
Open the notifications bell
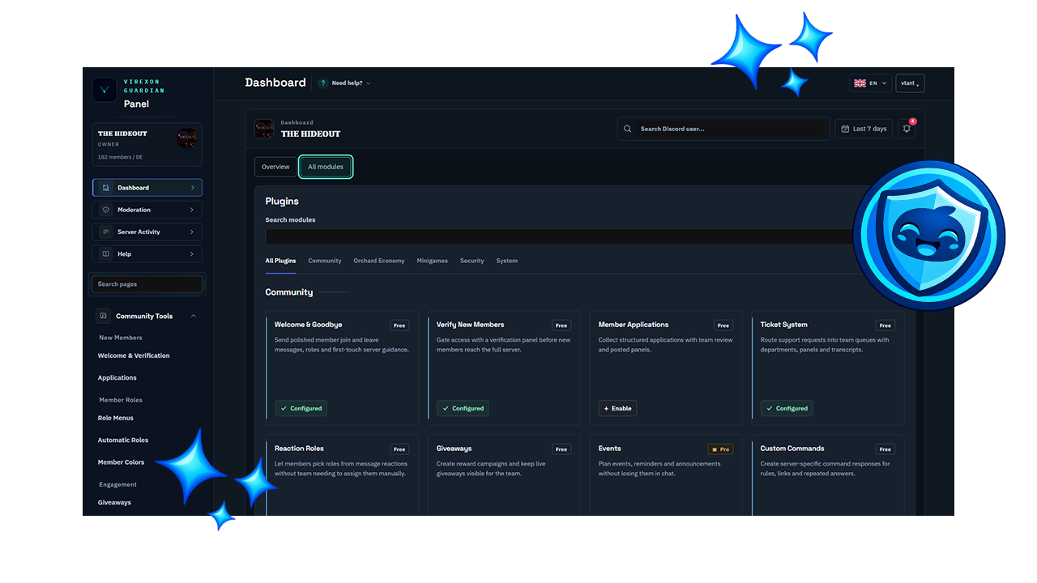[x=907, y=129]
